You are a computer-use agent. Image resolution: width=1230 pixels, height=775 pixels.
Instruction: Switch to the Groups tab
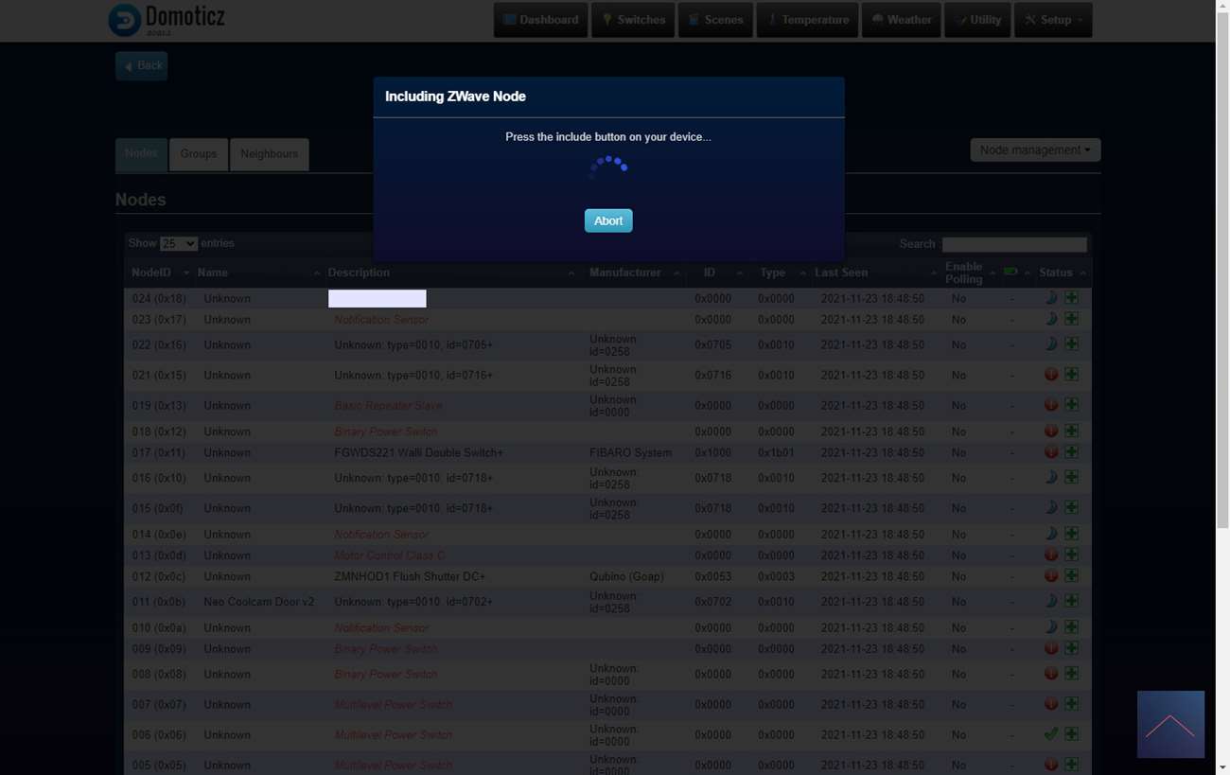point(198,154)
